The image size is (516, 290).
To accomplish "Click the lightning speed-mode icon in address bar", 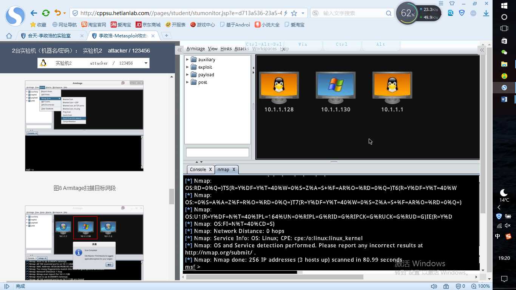I will pyautogui.click(x=286, y=13).
